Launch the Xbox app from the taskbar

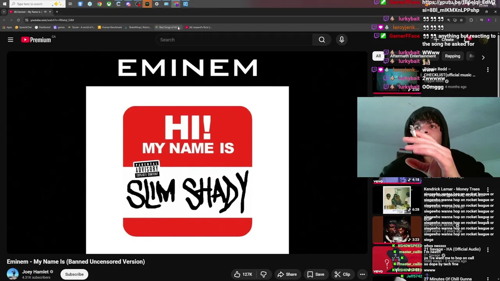[x=109, y=4]
